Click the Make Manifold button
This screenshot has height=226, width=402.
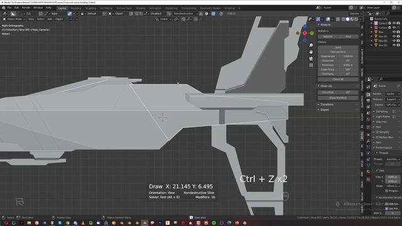point(338,98)
